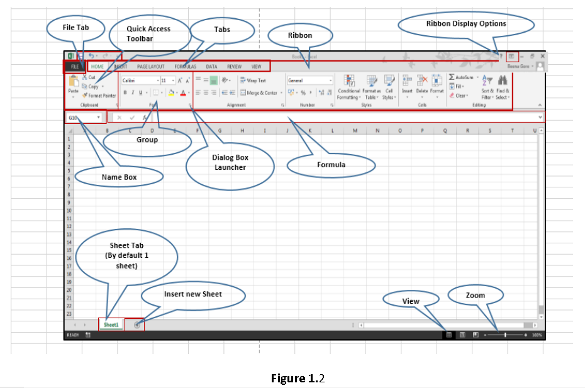Open Format as Table gallery
The width and height of the screenshot is (585, 388).
pos(372,87)
